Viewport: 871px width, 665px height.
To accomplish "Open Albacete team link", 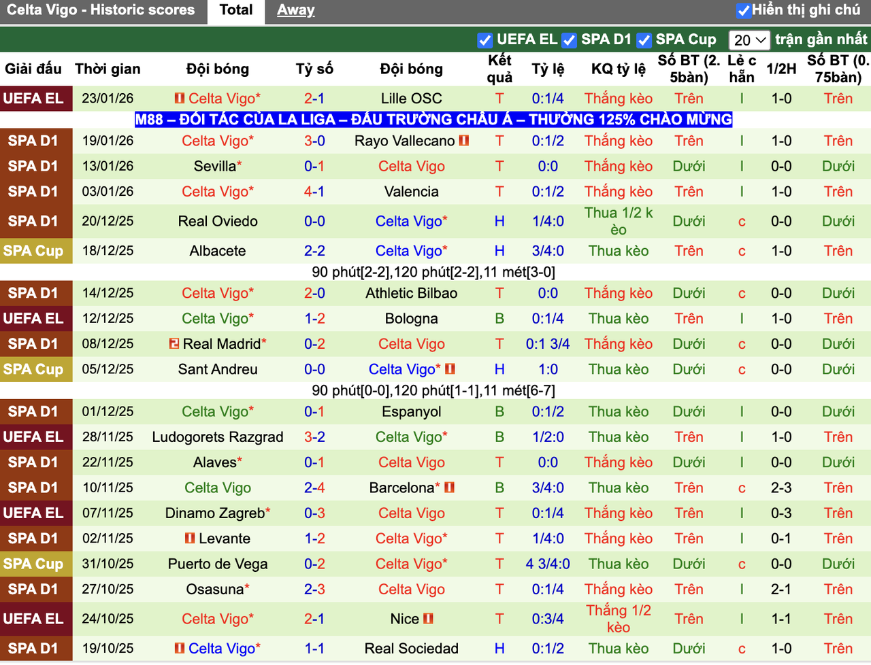I will click(218, 251).
